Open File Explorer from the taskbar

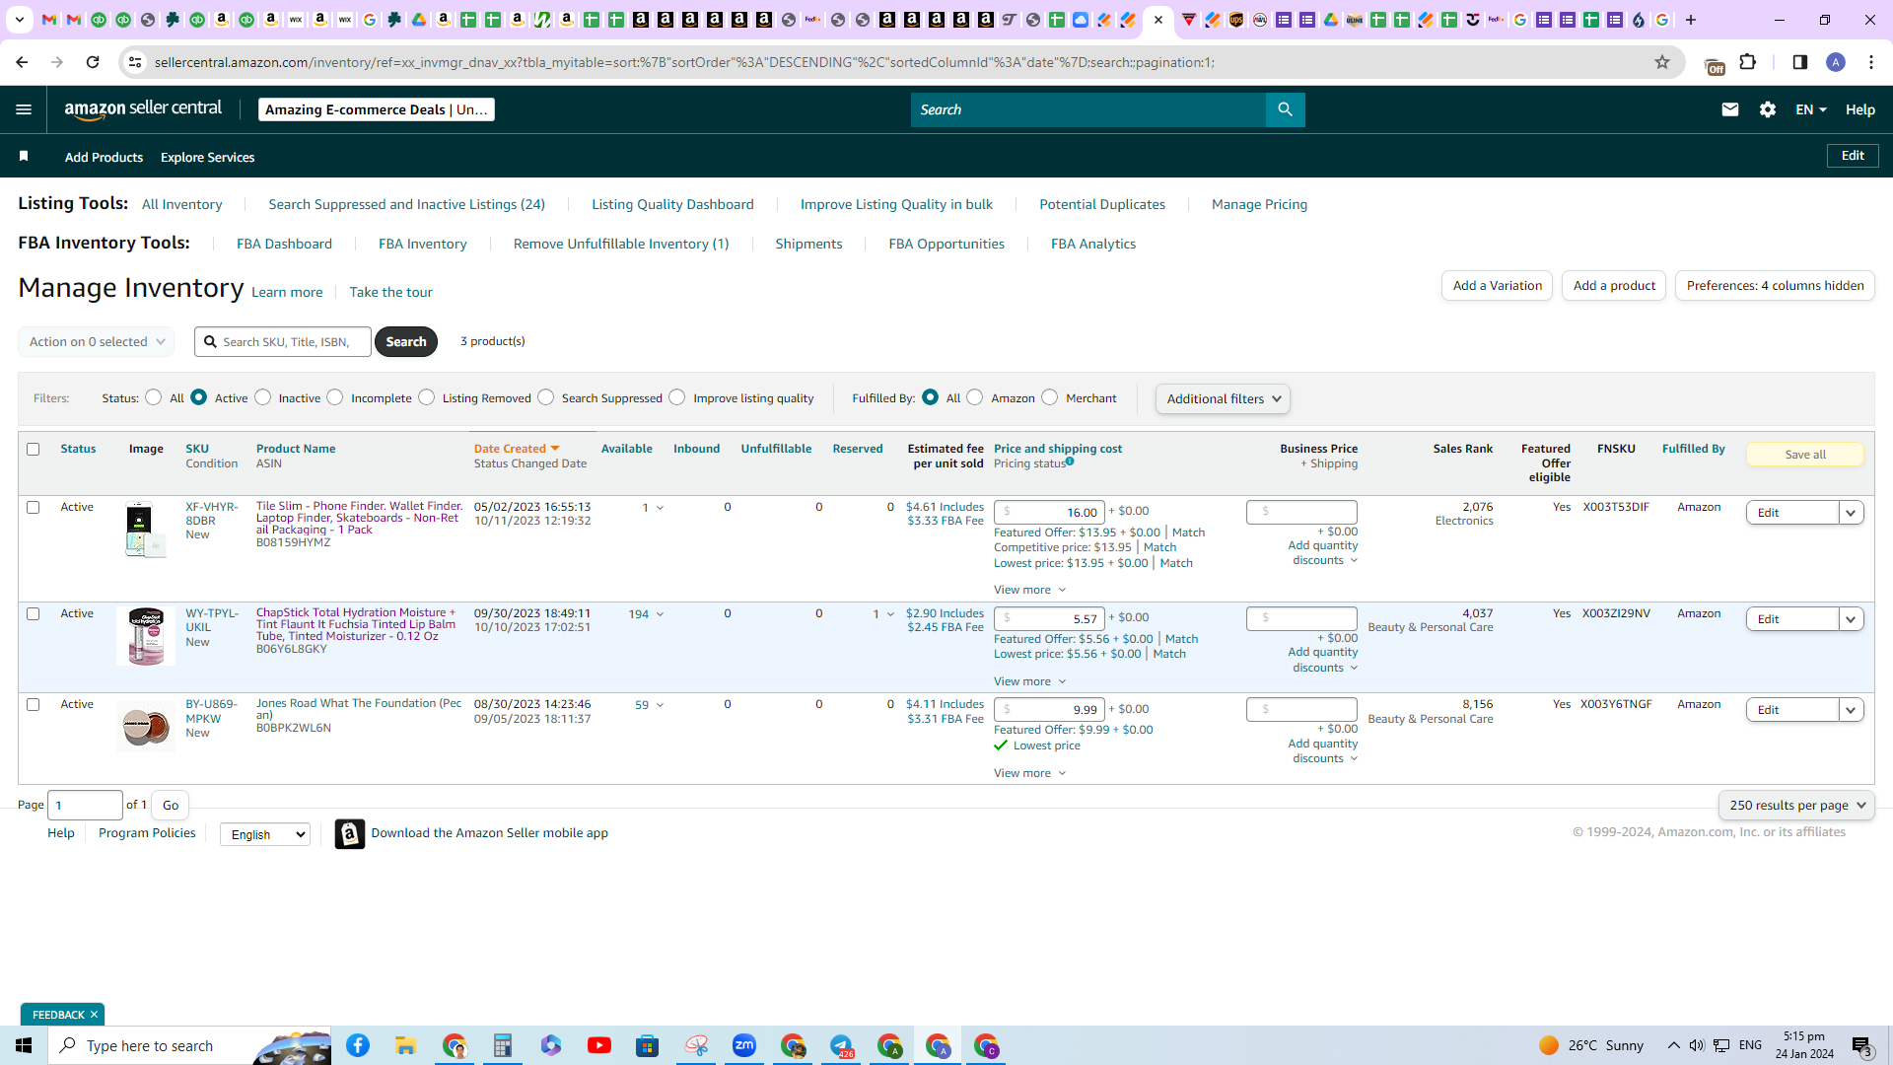406,1045
